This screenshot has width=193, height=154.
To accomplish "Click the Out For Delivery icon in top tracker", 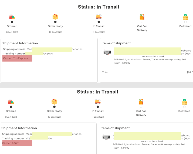I will (x=142, y=17).
